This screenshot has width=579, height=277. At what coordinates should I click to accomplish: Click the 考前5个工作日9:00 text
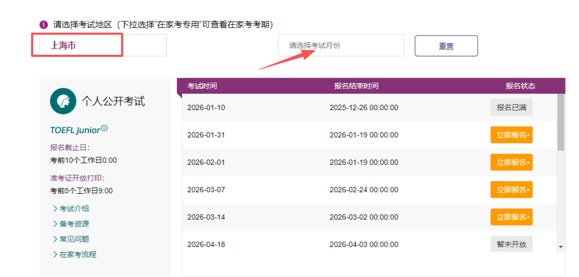pos(81,191)
